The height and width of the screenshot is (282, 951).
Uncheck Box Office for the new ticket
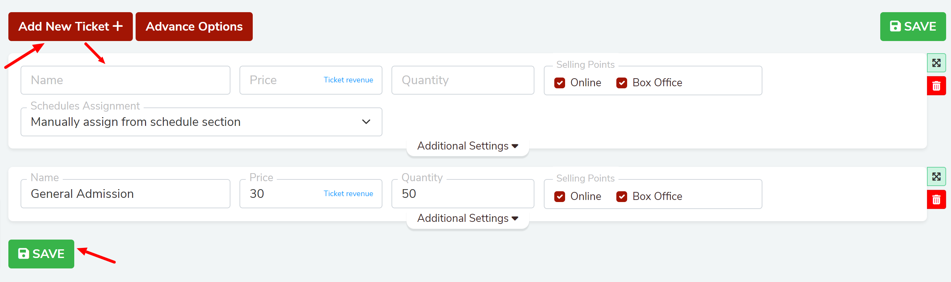click(622, 83)
